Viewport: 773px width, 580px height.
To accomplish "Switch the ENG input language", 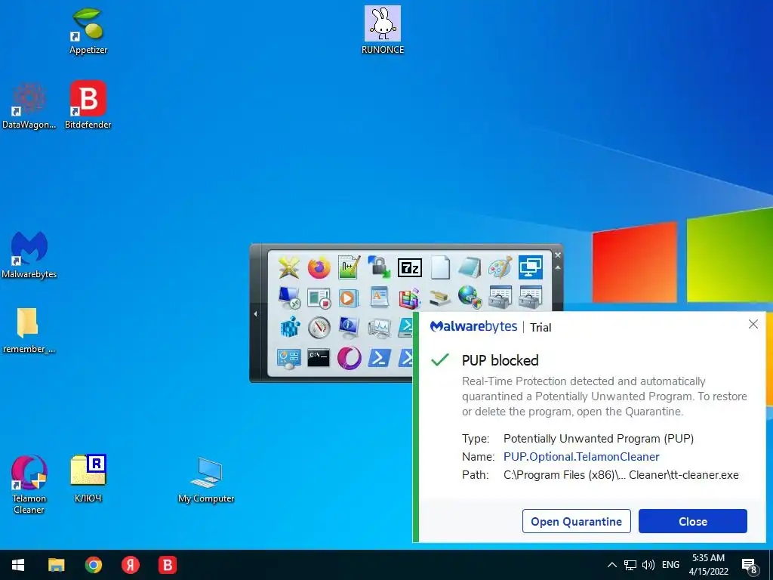I will click(670, 565).
